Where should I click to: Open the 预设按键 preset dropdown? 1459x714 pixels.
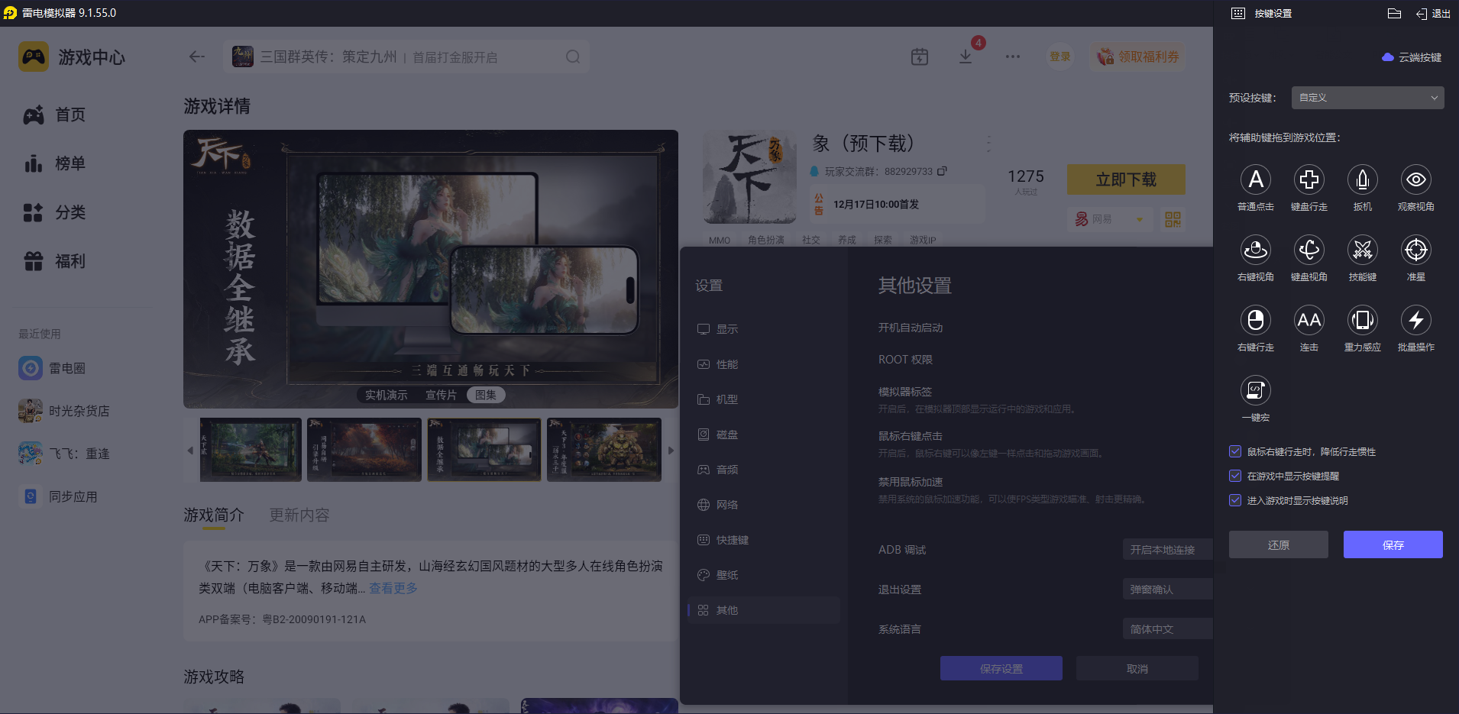coord(1367,98)
